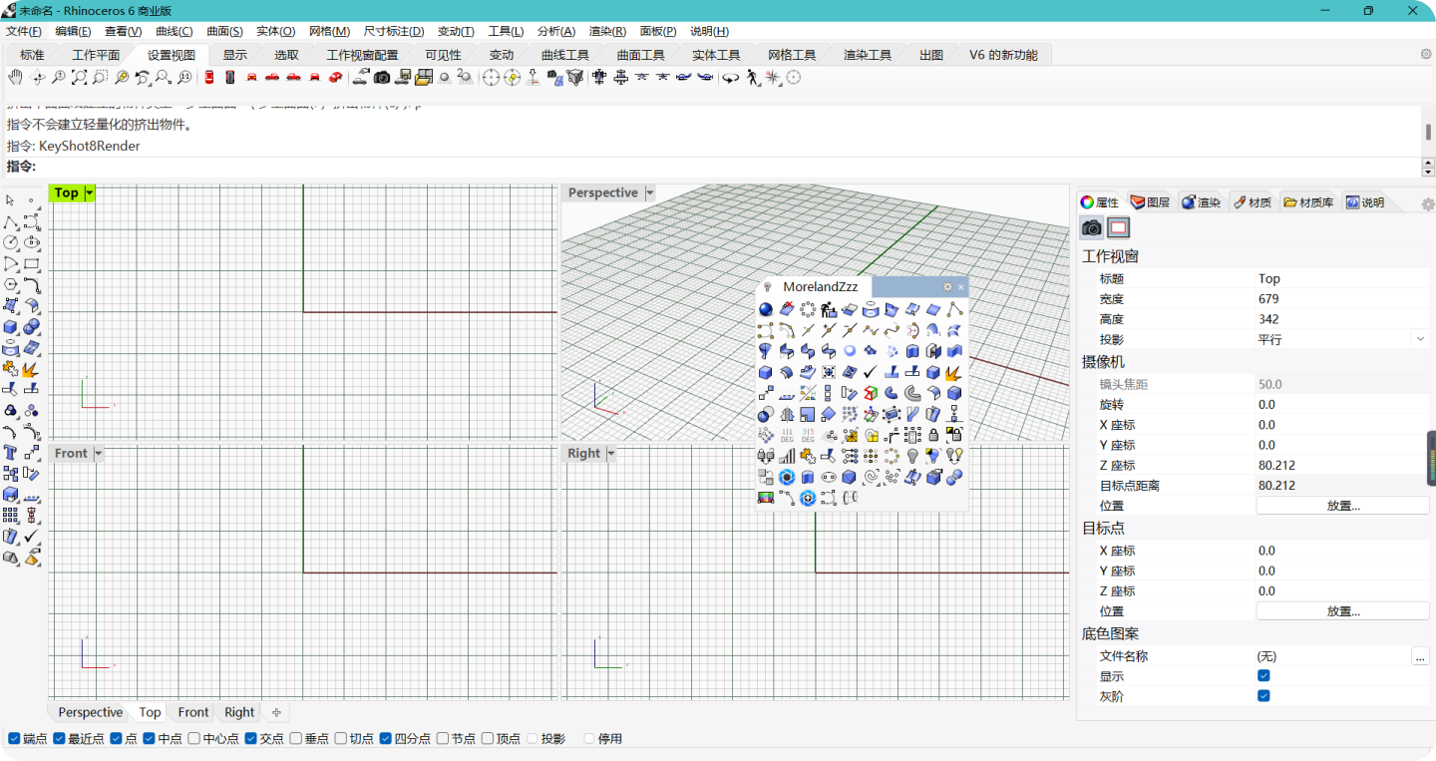
Task: Click the black checkmark in MorelandZzz palette
Action: click(x=870, y=372)
